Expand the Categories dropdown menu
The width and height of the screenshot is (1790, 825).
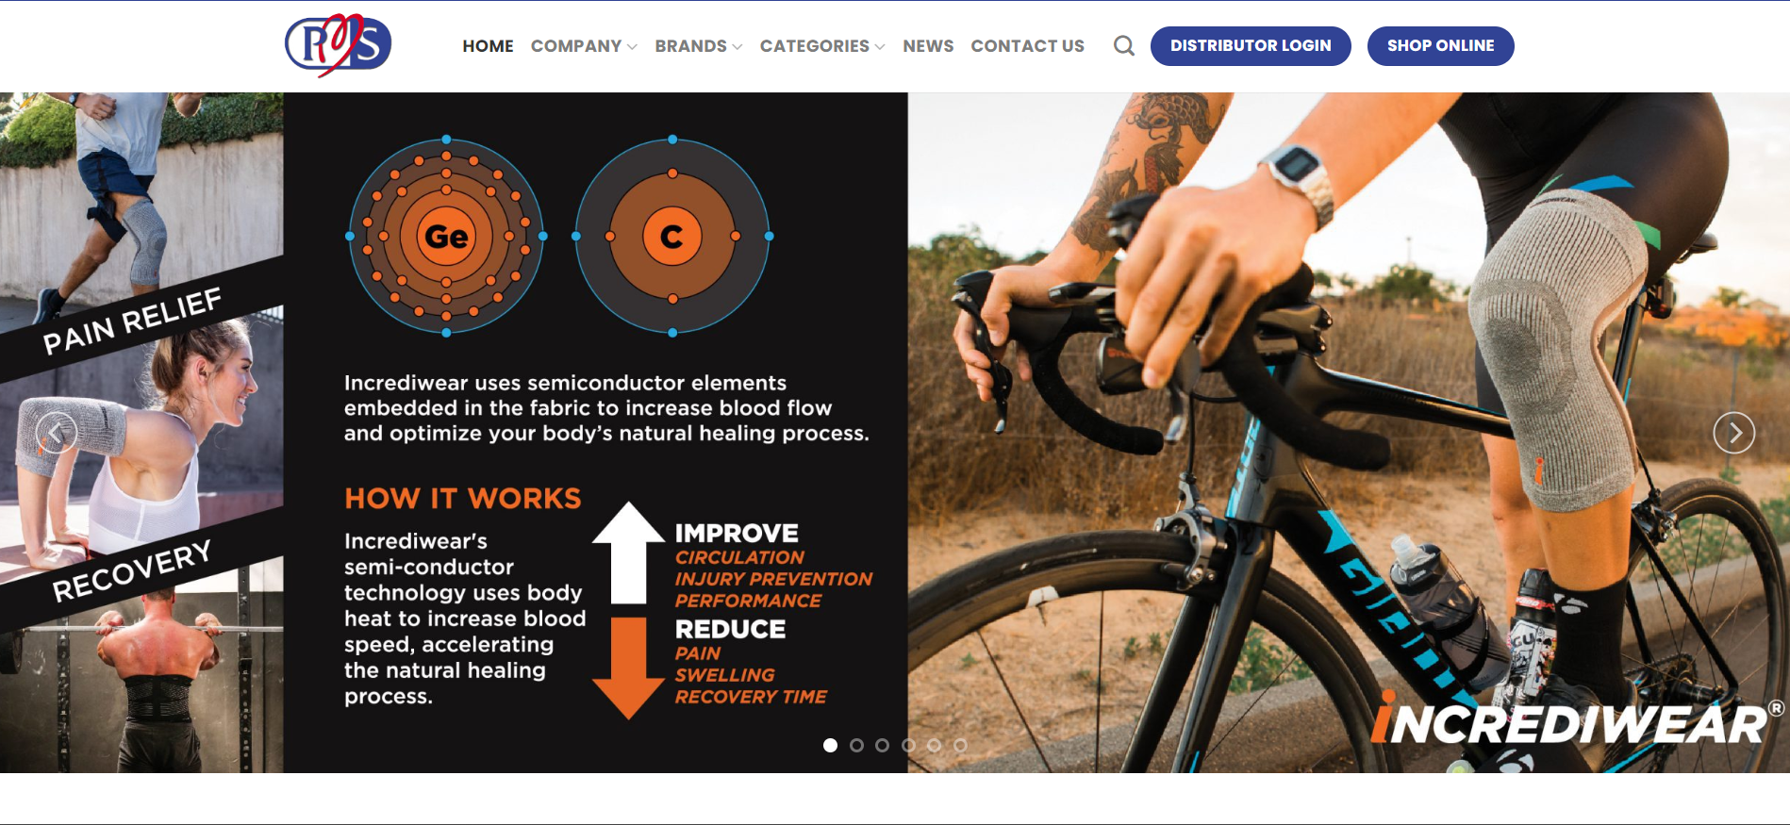[x=822, y=46]
